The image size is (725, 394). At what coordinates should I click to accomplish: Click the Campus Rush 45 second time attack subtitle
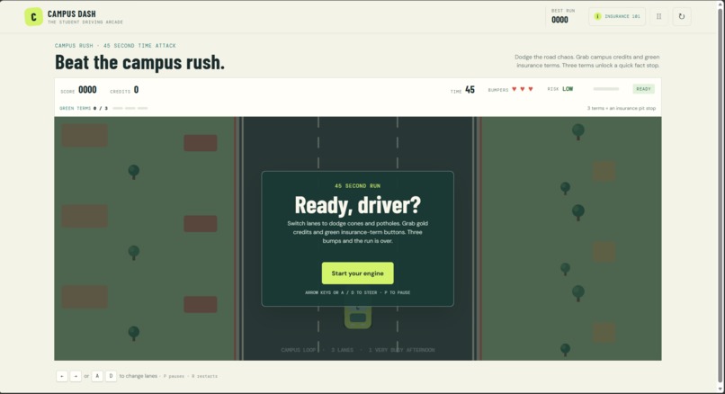tap(115, 45)
